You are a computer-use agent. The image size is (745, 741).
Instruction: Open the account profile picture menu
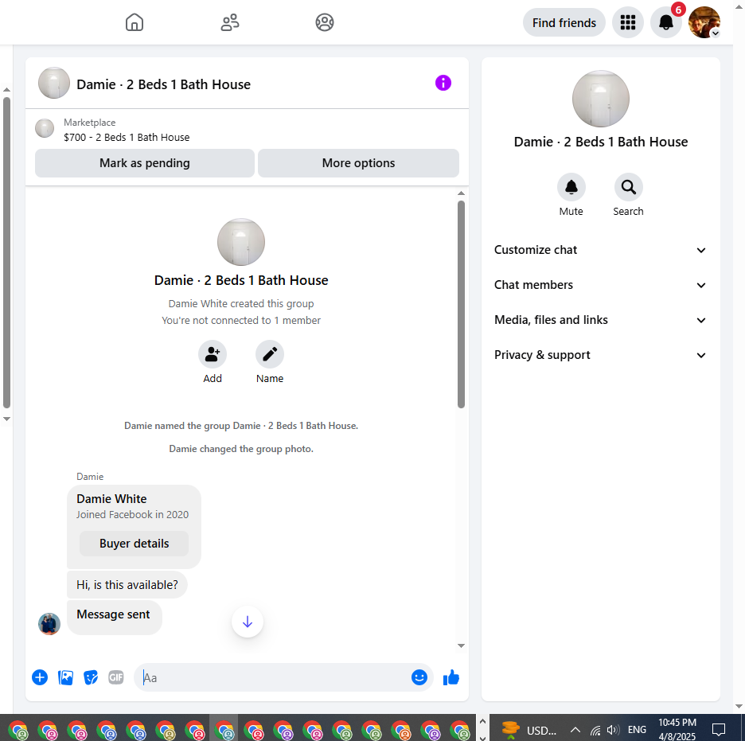(704, 22)
